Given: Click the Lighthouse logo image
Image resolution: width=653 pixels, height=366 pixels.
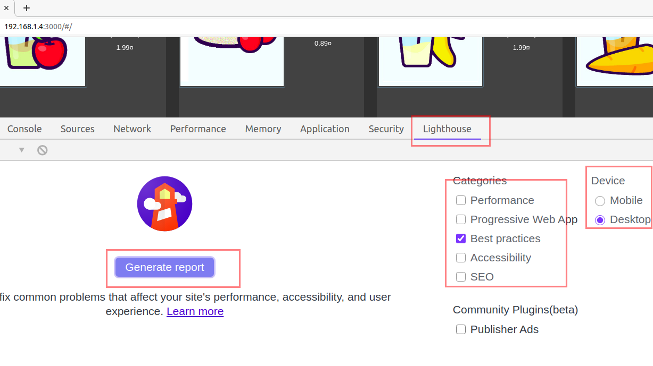Looking at the screenshot, I should 164,203.
